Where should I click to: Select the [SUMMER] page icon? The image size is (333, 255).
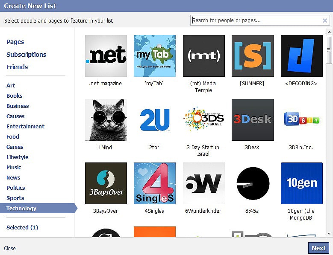(x=253, y=56)
